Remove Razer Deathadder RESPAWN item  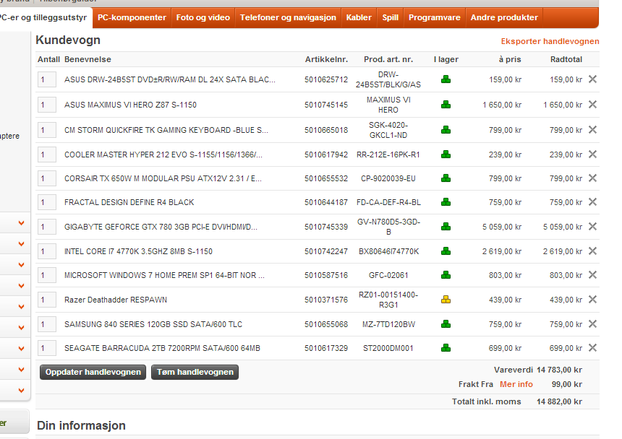592,299
